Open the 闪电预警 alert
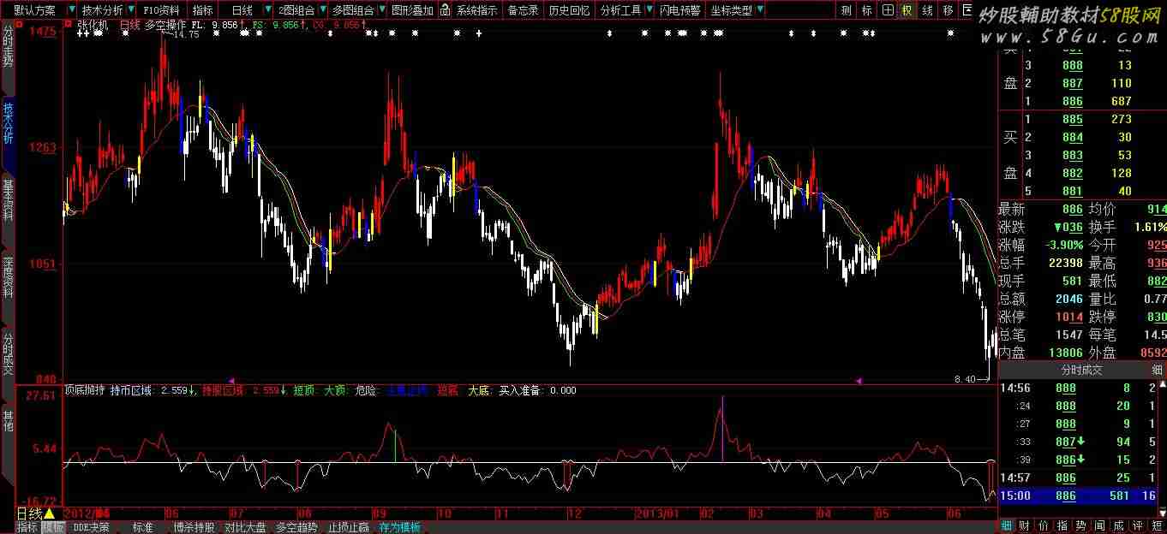Viewport: 1167px width, 534px height. (679, 10)
